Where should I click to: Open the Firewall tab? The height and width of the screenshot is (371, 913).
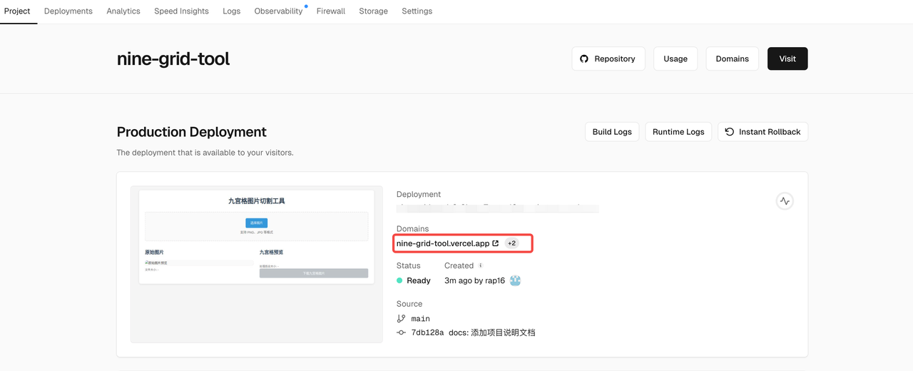point(331,11)
